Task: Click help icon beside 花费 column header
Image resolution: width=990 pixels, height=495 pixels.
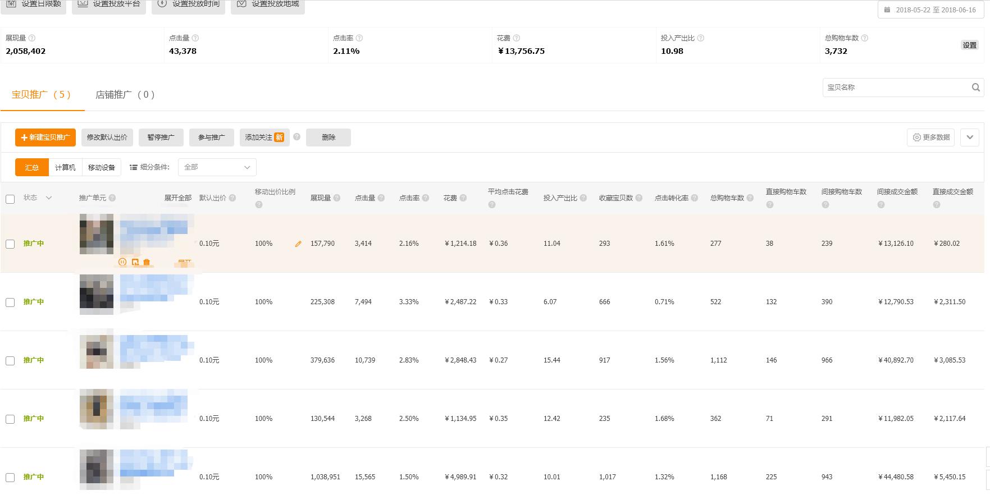Action: click(463, 198)
